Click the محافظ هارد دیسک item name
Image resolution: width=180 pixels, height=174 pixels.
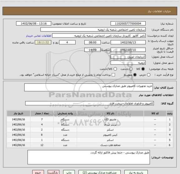(110, 145)
